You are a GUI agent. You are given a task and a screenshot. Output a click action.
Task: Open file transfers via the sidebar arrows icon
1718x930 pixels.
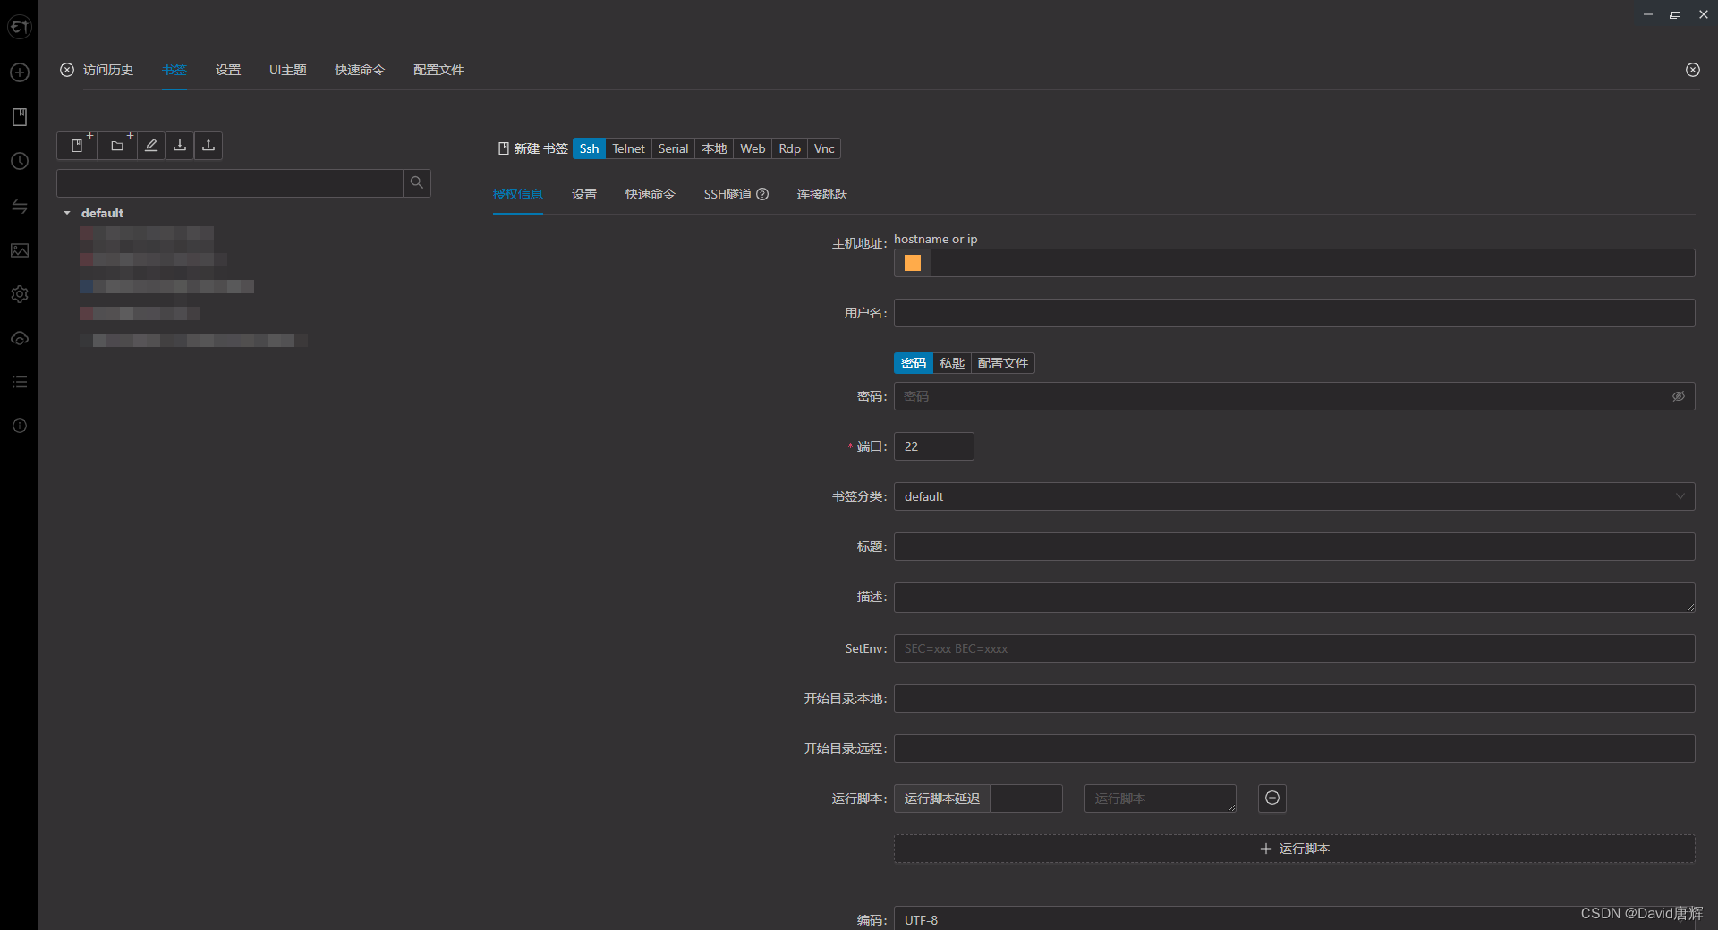point(19,207)
